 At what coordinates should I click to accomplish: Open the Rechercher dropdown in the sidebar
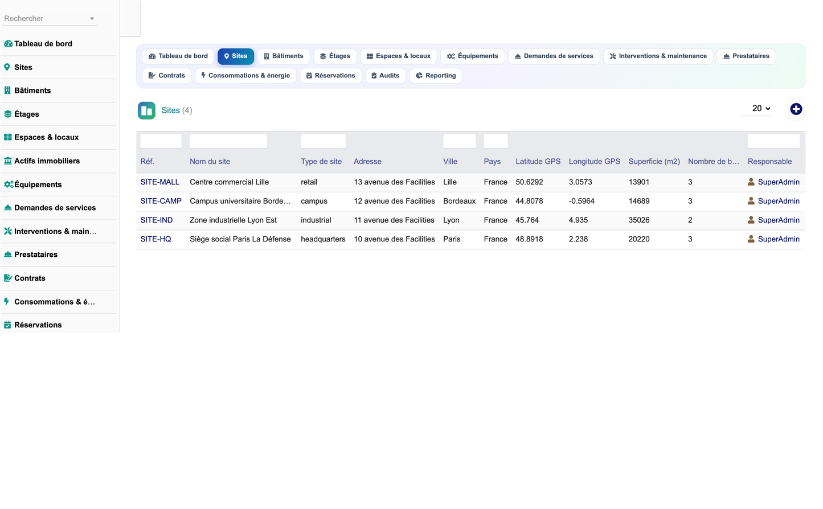[x=50, y=19]
